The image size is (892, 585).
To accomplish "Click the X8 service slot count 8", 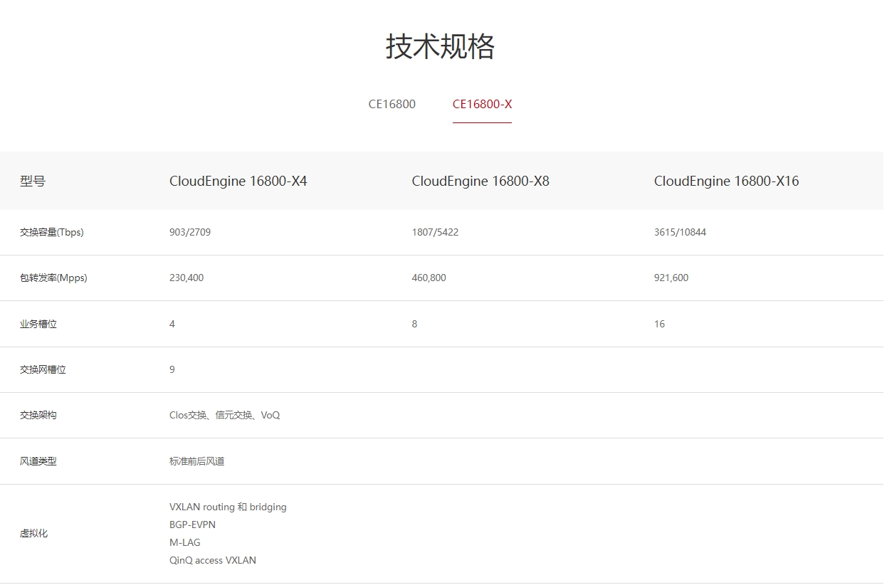I will (414, 324).
